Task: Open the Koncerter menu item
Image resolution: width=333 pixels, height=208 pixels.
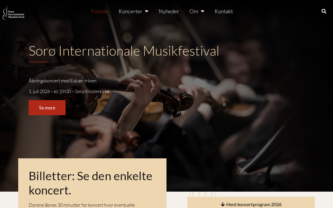Action: coord(130,11)
